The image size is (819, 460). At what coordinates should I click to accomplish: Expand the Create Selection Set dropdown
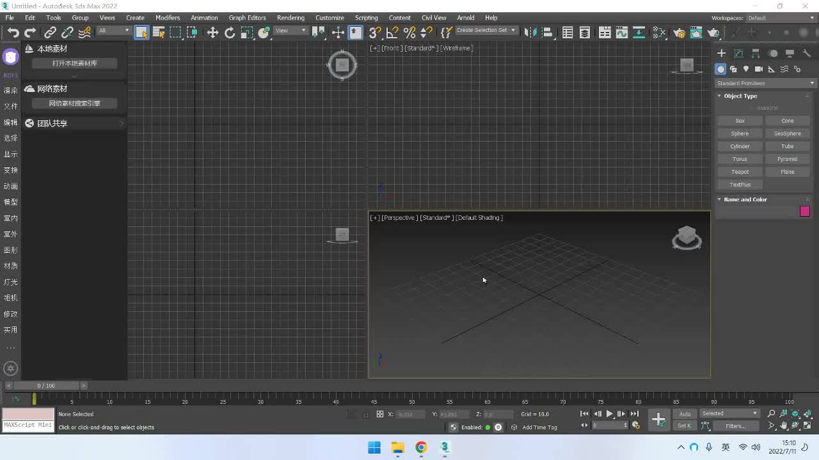pyautogui.click(x=513, y=30)
